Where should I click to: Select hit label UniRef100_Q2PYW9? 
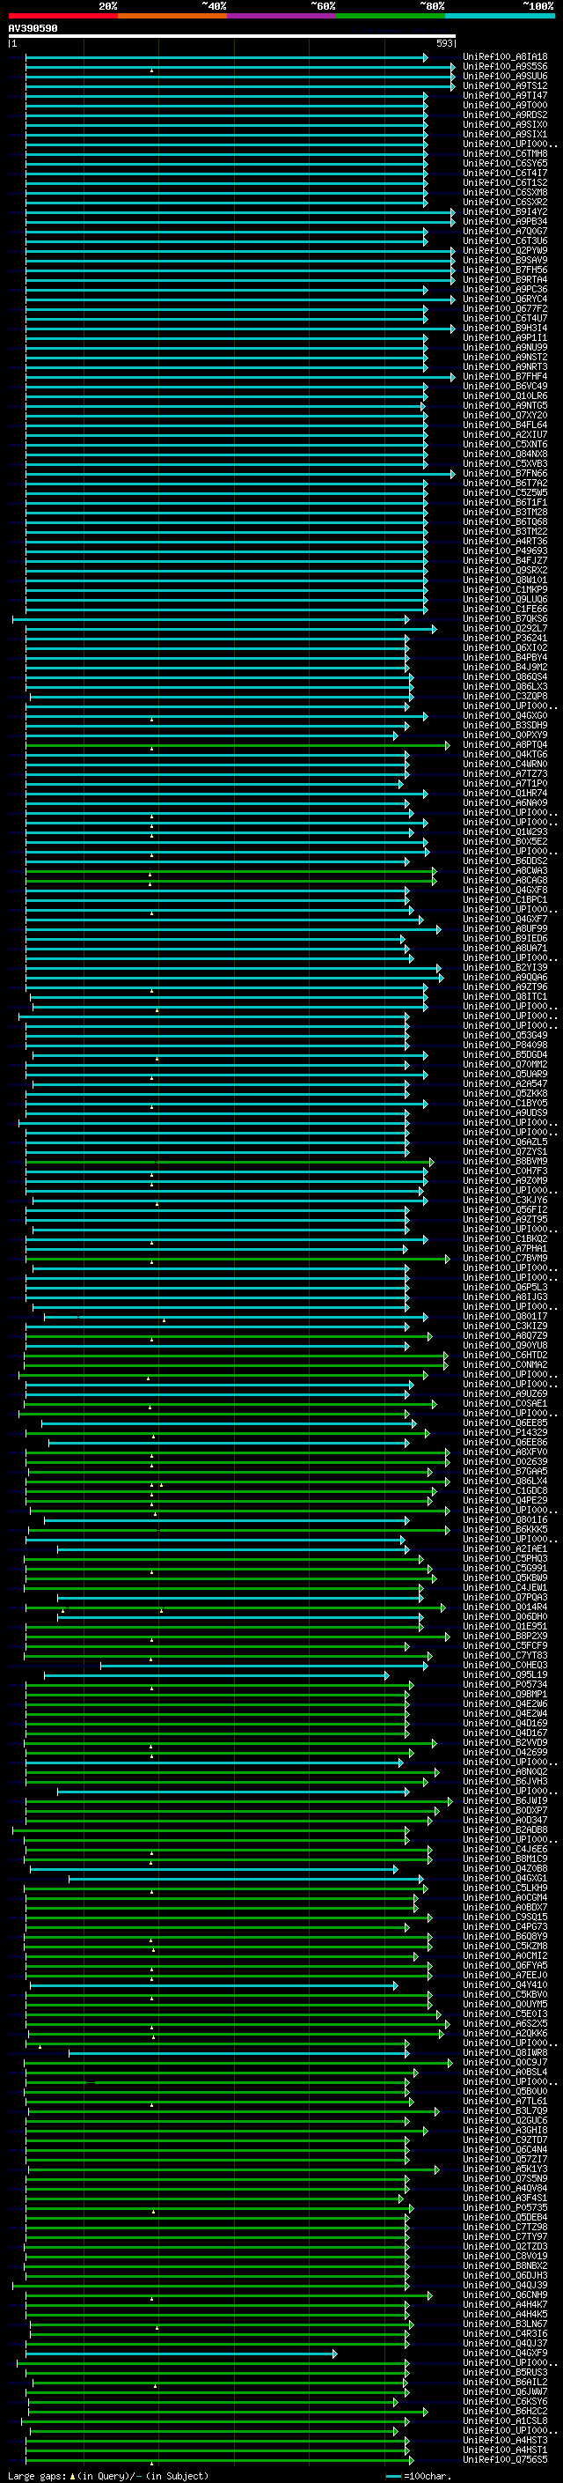[x=505, y=251]
